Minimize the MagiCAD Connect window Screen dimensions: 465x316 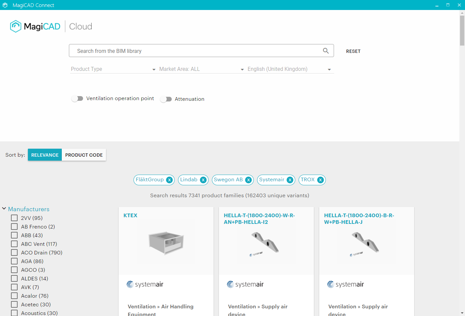pos(437,5)
